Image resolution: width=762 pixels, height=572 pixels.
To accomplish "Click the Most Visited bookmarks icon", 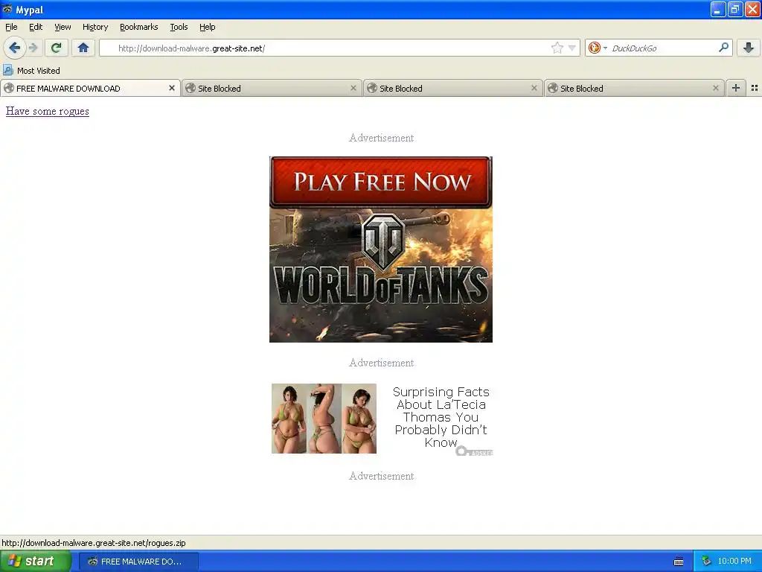I will (8, 70).
